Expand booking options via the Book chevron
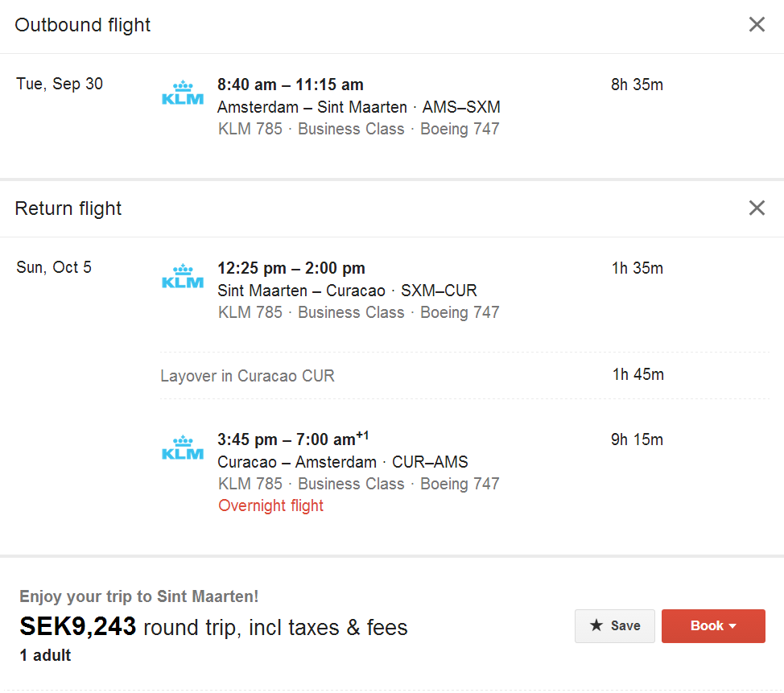 (733, 625)
